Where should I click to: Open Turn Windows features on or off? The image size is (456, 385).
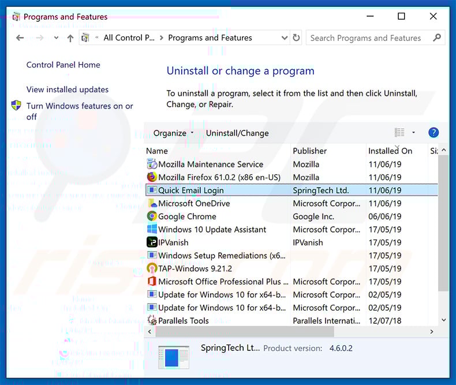(80, 111)
